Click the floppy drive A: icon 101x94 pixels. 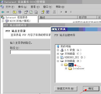click(62, 50)
